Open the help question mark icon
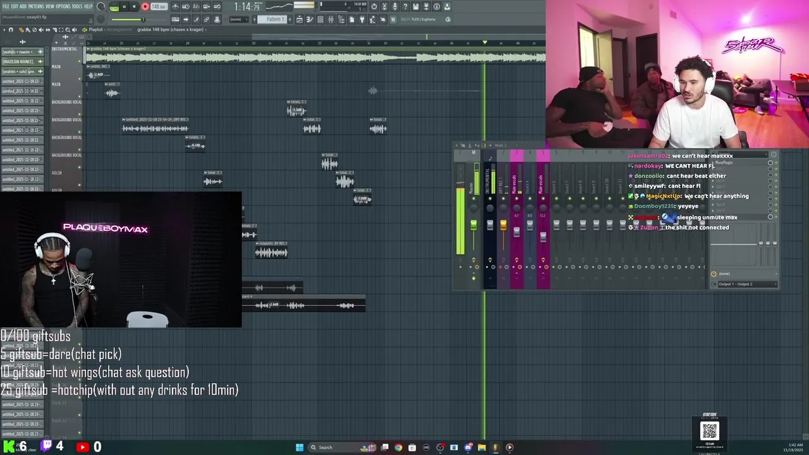This screenshot has height=455, width=809. (x=405, y=6)
